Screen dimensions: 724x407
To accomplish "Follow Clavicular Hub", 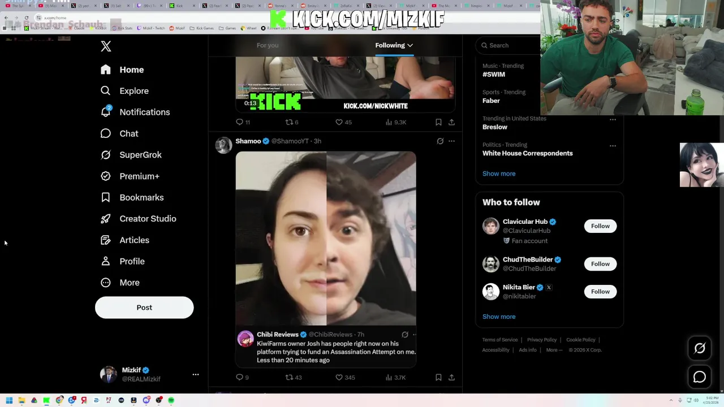I will click(600, 226).
